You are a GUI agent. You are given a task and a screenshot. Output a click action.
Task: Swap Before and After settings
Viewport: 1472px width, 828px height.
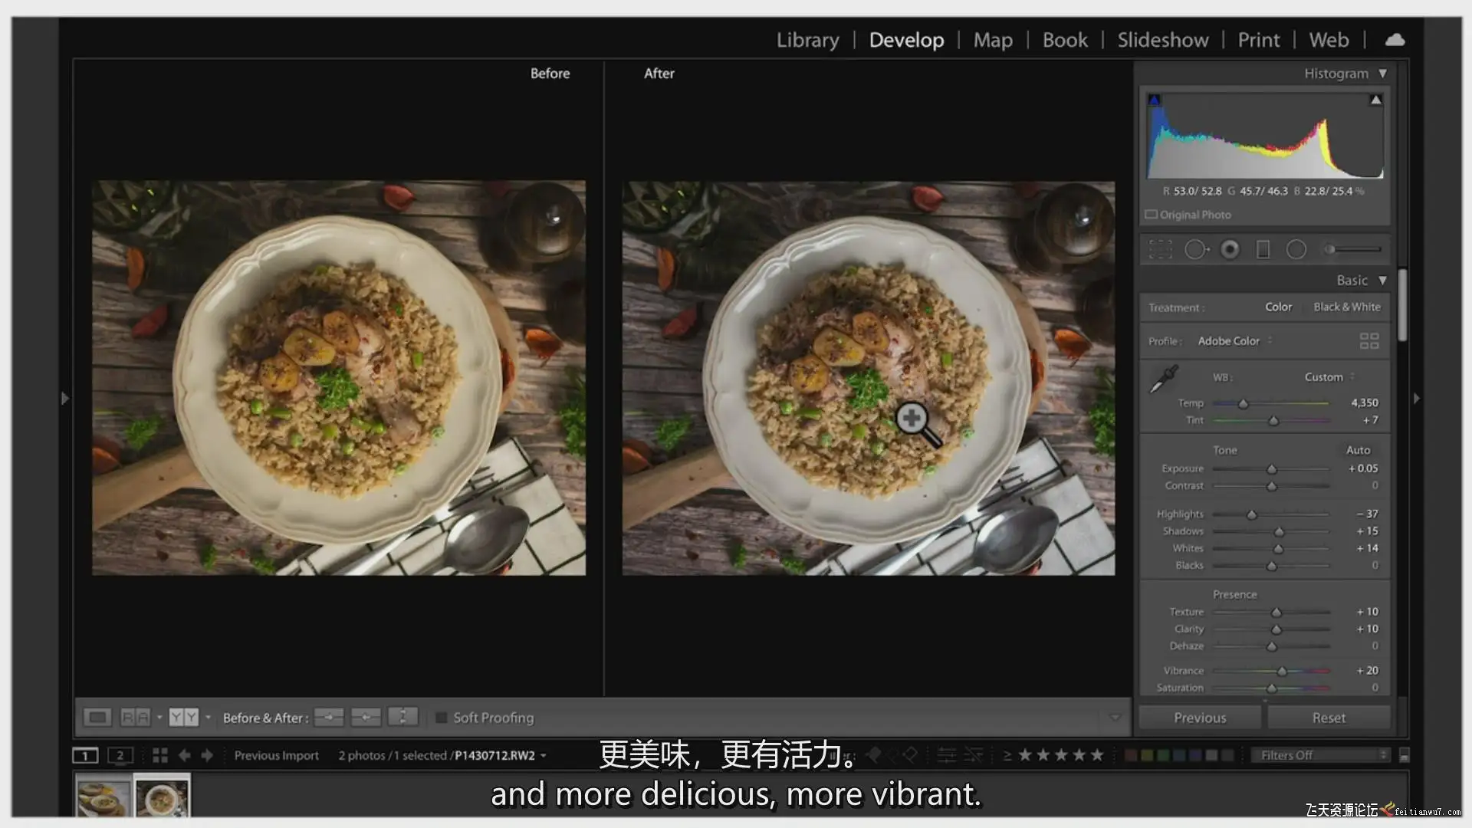click(402, 718)
